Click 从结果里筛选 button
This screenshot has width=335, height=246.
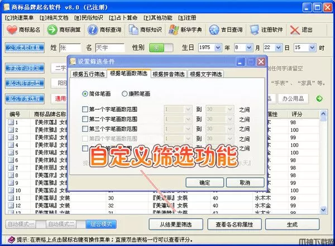[176, 224]
